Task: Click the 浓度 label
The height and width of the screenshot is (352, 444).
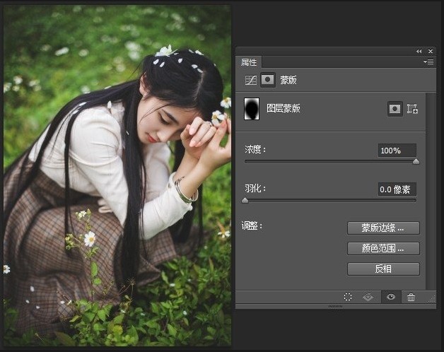Action: (x=255, y=150)
